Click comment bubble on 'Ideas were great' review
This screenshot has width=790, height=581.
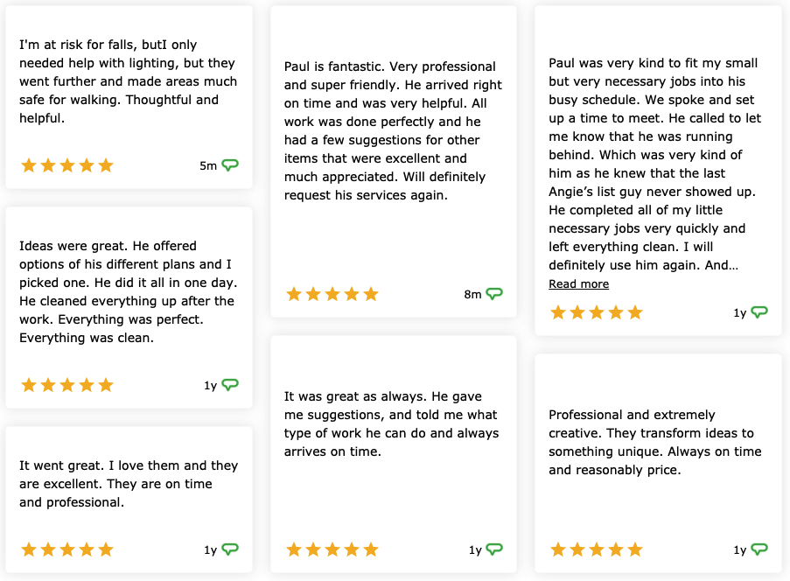(x=230, y=385)
